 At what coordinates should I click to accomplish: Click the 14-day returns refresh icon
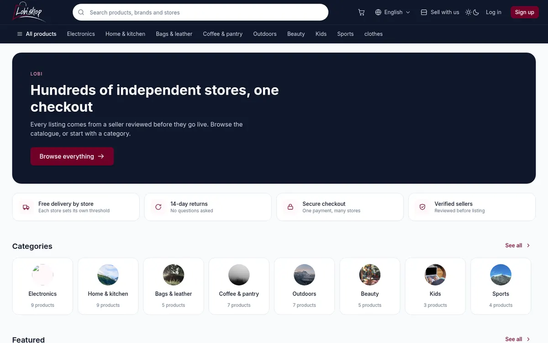[x=158, y=207]
